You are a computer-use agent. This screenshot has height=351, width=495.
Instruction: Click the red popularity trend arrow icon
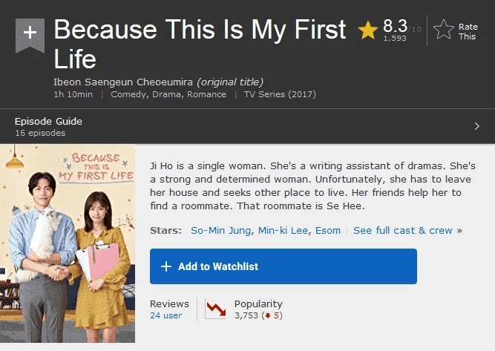coord(216,309)
